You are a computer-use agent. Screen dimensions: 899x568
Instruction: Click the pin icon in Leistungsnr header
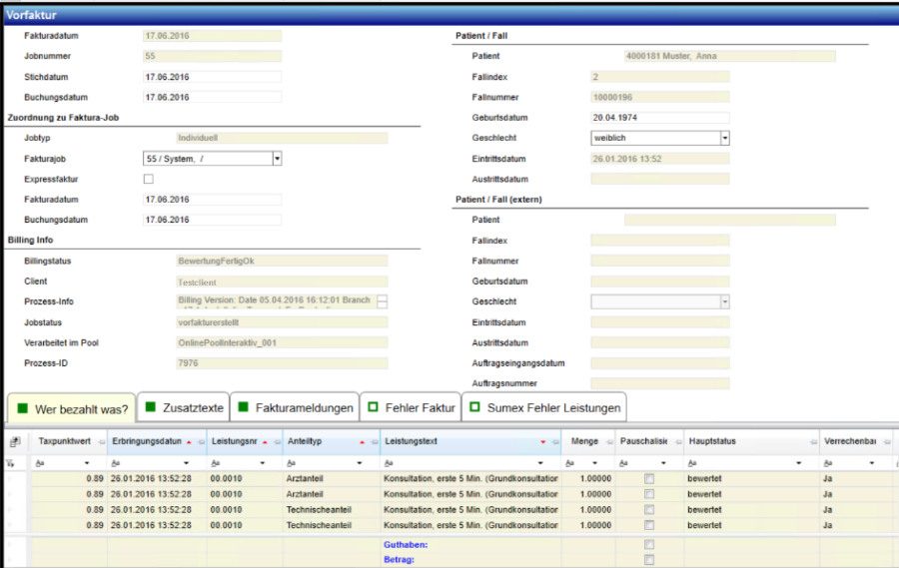click(277, 441)
